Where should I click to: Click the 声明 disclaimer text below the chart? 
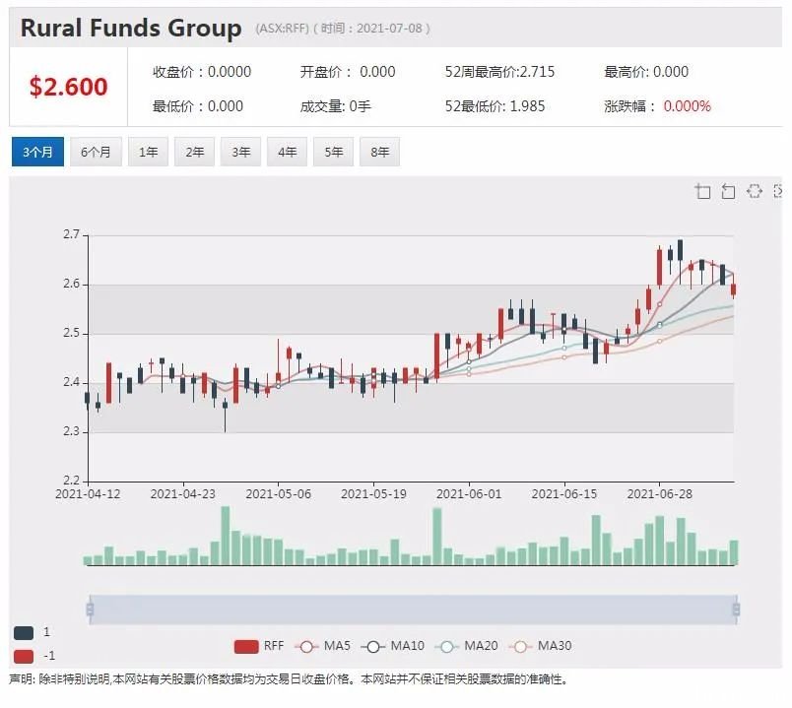coord(289,679)
